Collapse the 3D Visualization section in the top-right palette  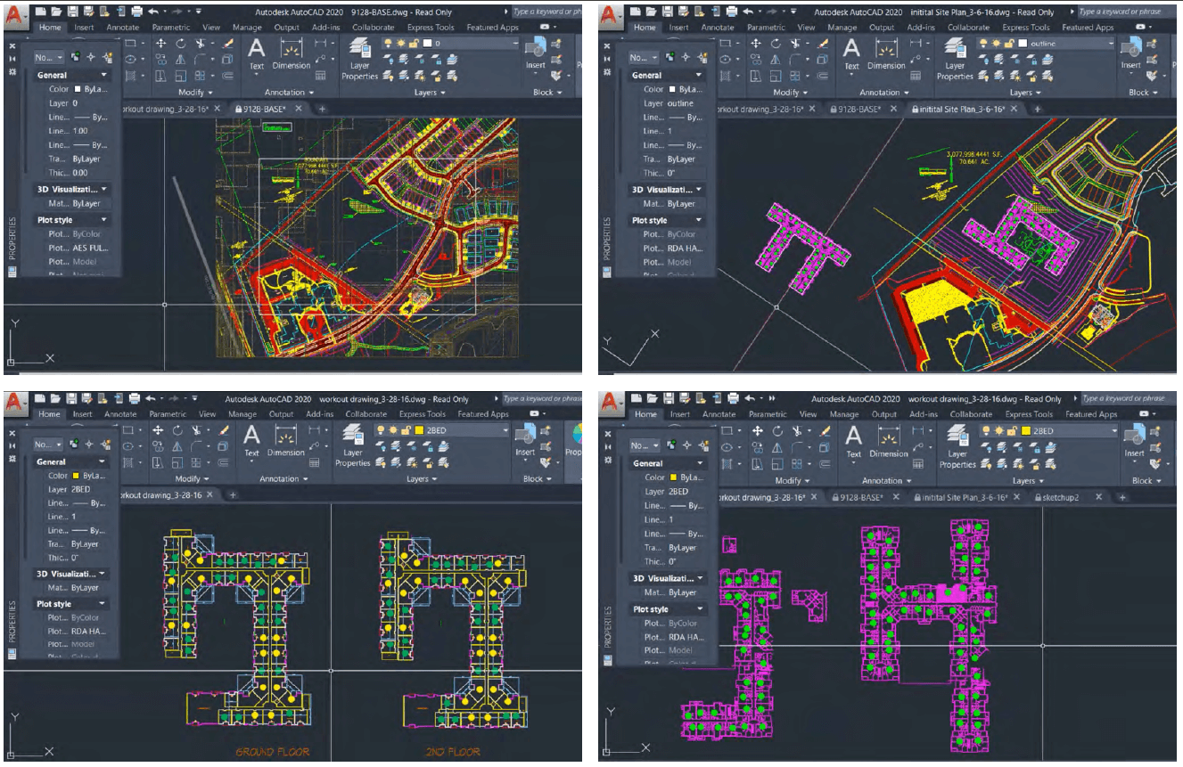point(699,190)
